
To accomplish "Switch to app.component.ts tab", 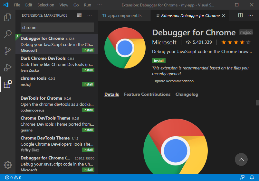I will click(x=124, y=15).
